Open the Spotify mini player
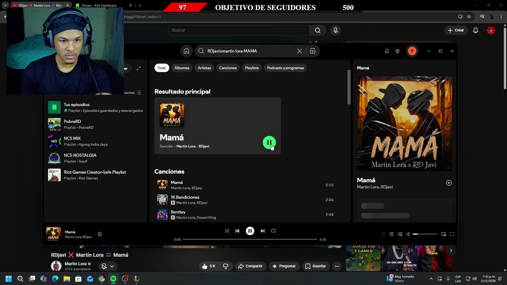Screen dimensions: 507x285 click(x=444, y=234)
